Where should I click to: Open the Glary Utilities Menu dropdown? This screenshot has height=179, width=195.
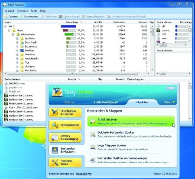click(169, 102)
